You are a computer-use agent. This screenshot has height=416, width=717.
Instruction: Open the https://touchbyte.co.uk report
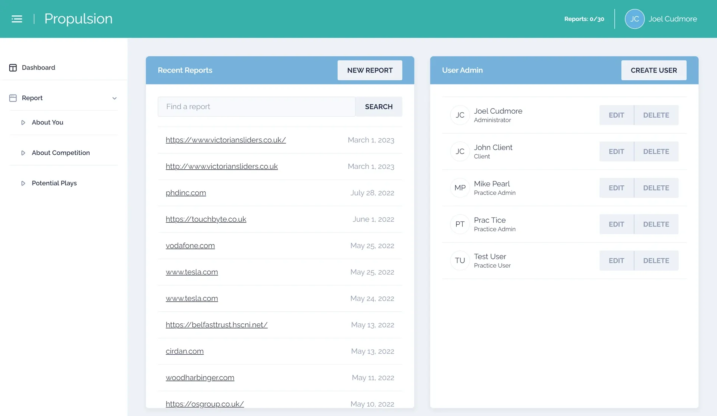206,219
